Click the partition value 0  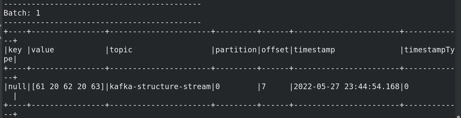click(x=218, y=87)
